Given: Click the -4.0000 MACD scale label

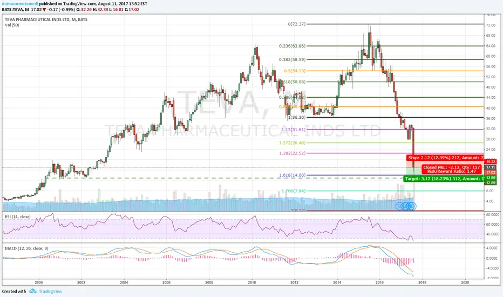Looking at the screenshot, I should [x=492, y=268].
